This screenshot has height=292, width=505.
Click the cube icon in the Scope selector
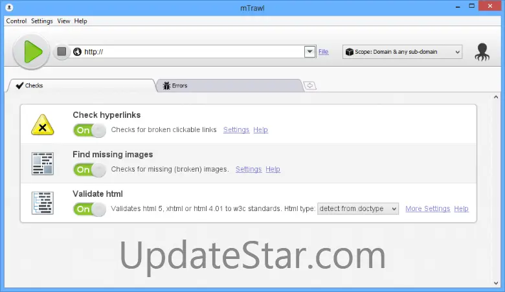click(x=349, y=52)
